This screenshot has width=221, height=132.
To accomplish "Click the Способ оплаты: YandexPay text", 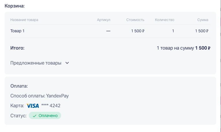I will coord(39,96).
